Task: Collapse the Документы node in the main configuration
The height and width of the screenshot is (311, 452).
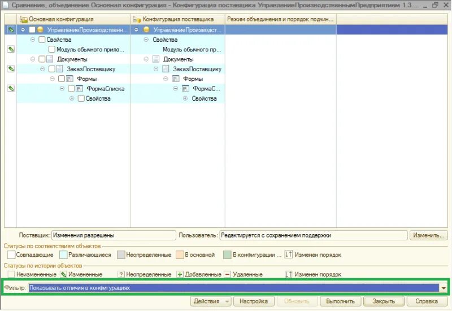Action: tap(33, 59)
